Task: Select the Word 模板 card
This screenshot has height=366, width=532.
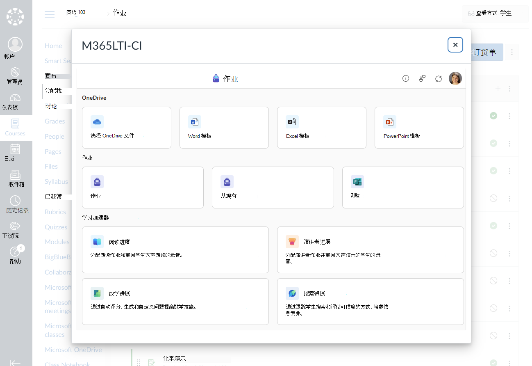Action: [224, 128]
